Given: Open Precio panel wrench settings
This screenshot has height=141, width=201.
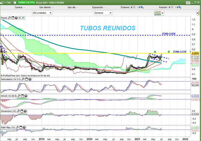Looking at the screenshot, I should click(9, 18).
